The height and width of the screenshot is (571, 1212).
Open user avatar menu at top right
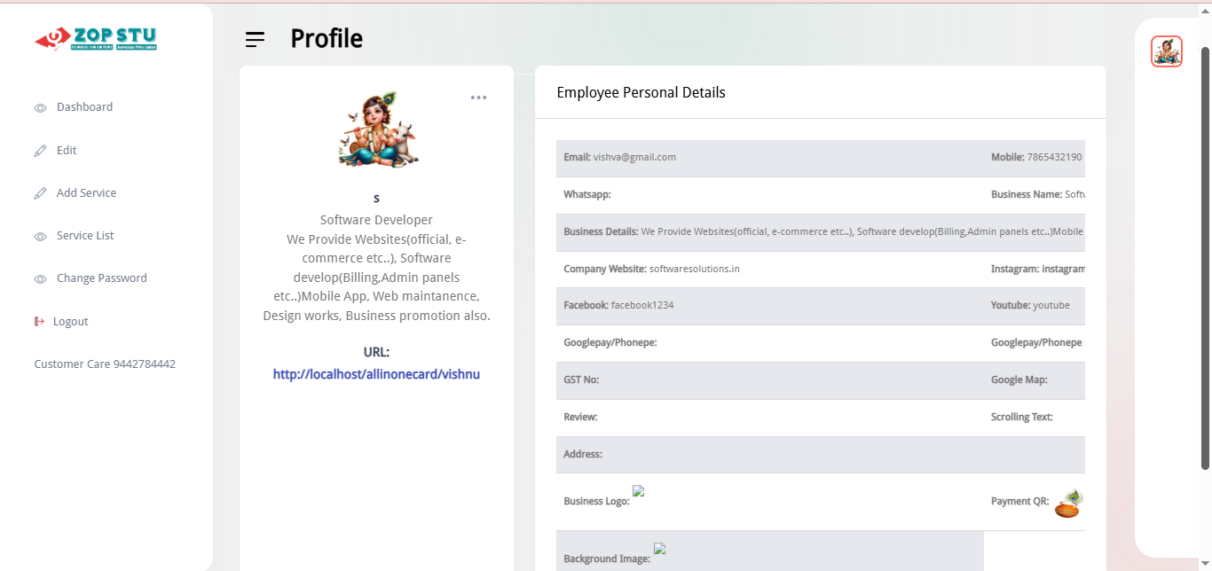point(1167,51)
